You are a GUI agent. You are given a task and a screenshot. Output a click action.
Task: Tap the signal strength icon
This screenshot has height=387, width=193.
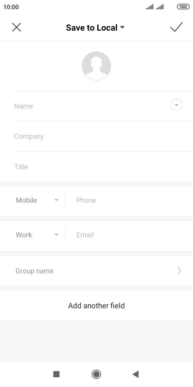coord(149,6)
